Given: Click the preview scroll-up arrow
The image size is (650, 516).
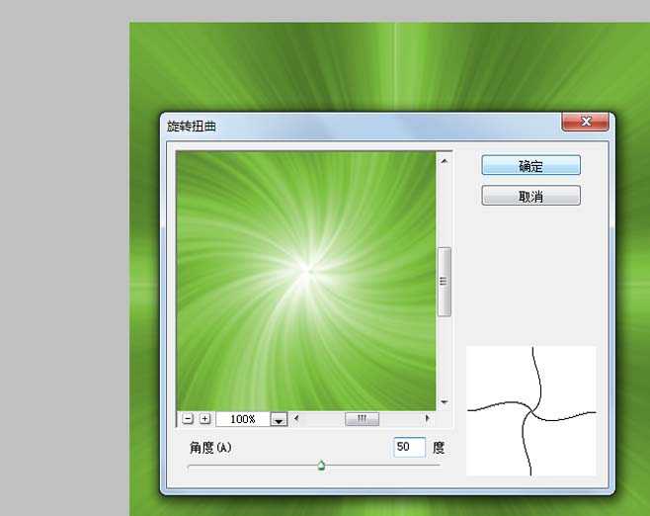Looking at the screenshot, I should (445, 161).
